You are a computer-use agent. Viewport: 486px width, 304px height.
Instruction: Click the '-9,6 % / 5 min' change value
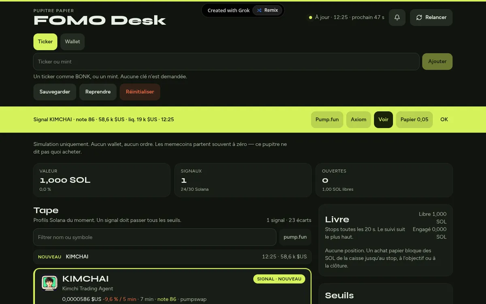coord(119,299)
